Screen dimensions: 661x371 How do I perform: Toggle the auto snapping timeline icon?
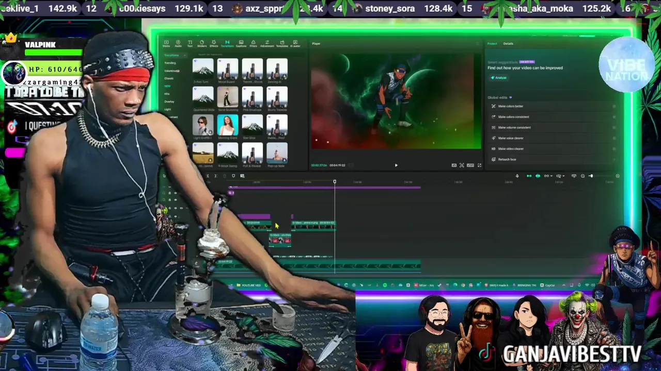pos(538,176)
